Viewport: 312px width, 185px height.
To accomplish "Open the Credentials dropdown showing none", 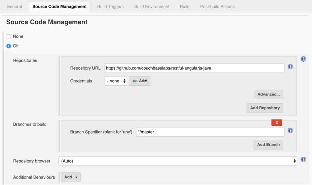I will coord(115,81).
